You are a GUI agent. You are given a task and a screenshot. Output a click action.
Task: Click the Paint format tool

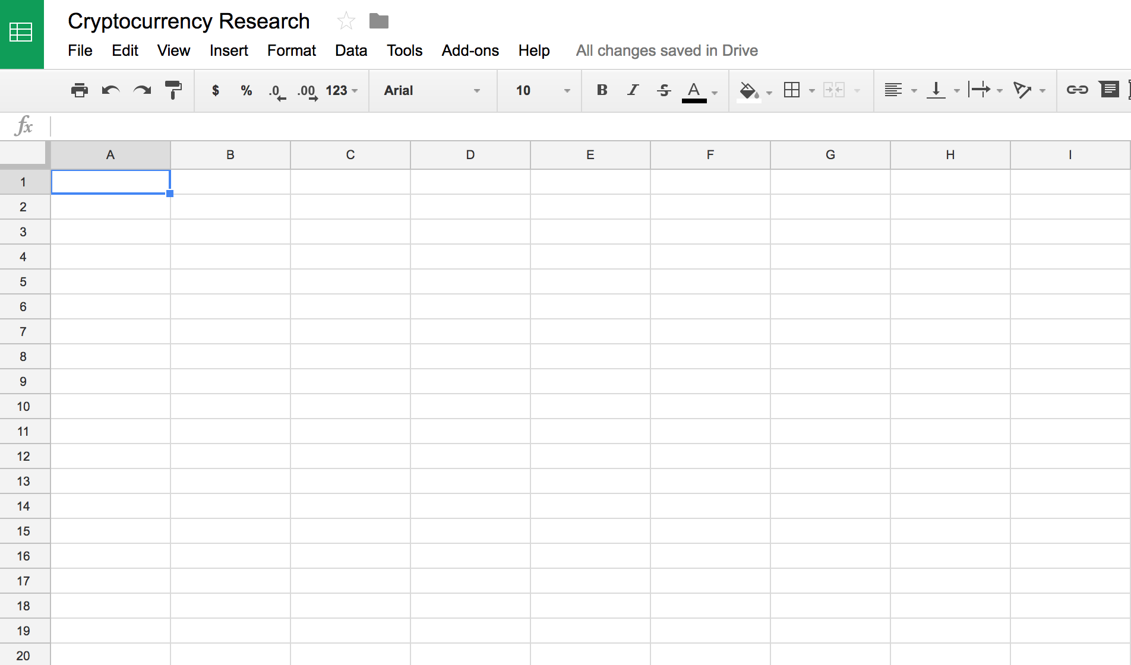(173, 90)
